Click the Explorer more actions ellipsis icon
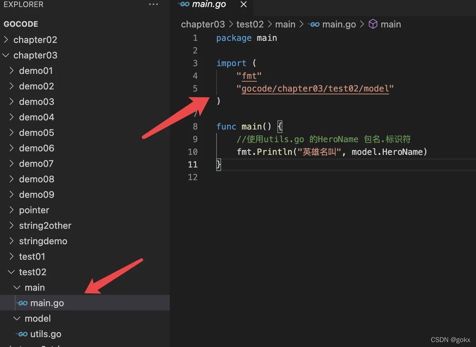Screen dimensions: 476x347 click(153, 4)
